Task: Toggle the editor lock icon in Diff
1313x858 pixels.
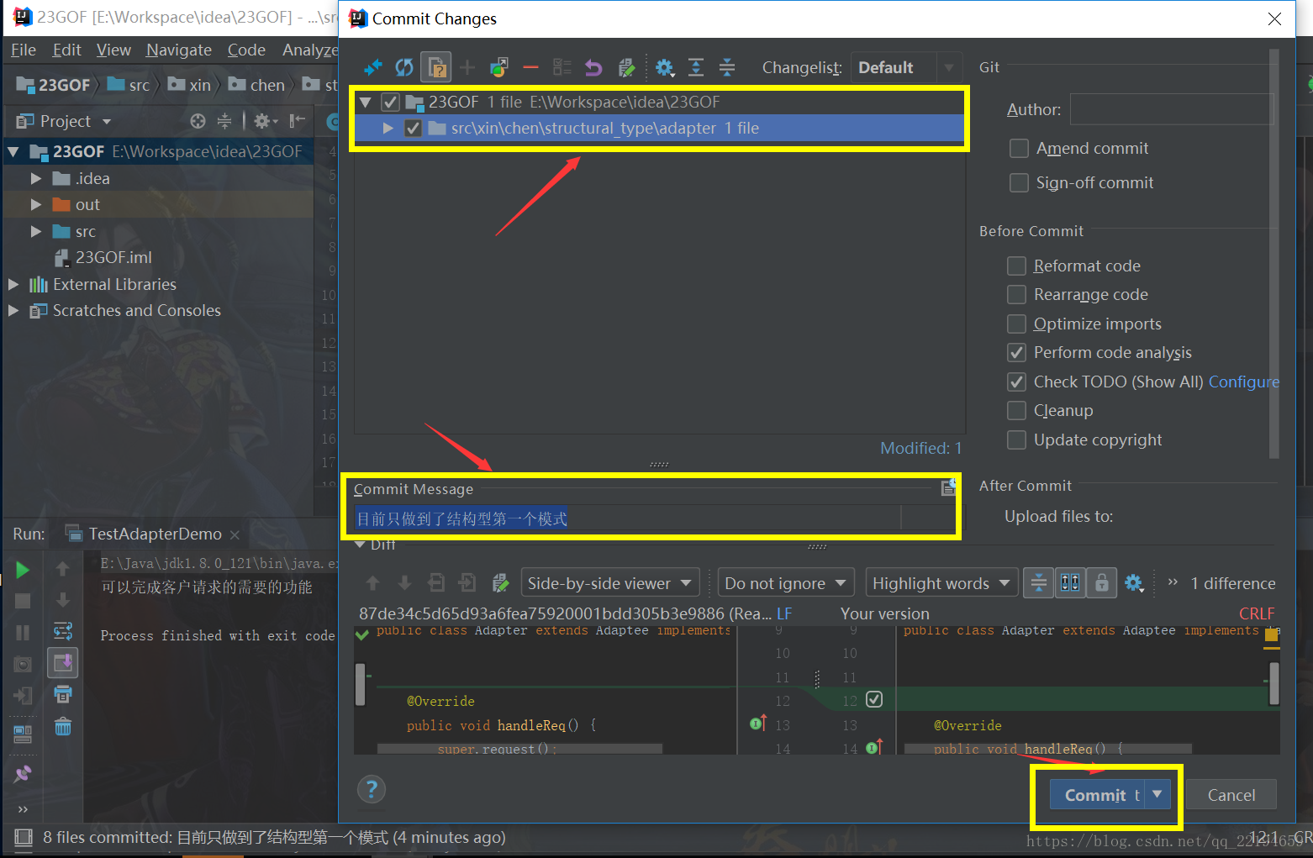Action: pos(1101,582)
